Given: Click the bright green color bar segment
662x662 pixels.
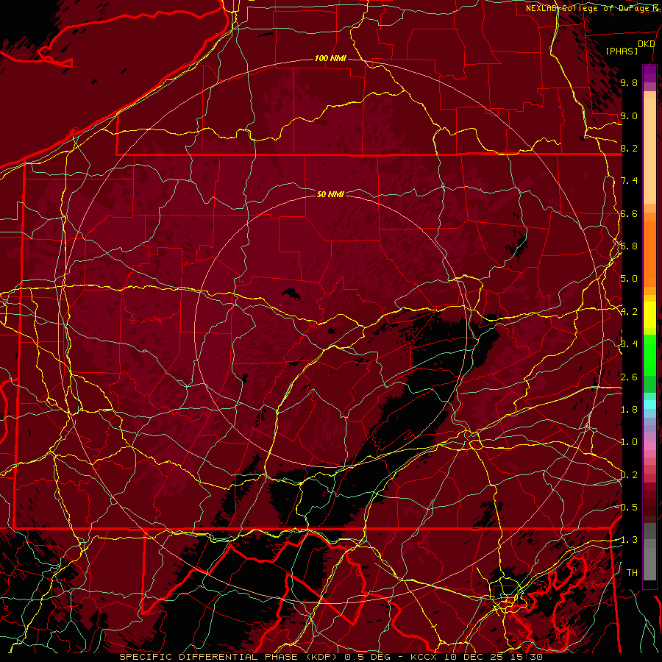Looking at the screenshot, I should pyautogui.click(x=649, y=355).
